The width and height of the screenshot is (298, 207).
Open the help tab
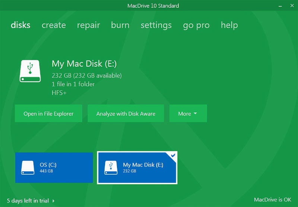tap(229, 25)
